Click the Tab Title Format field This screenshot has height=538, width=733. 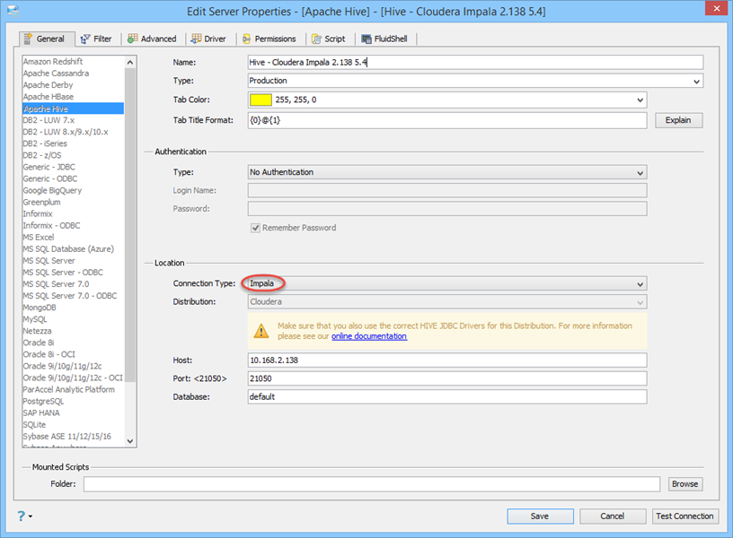(447, 120)
